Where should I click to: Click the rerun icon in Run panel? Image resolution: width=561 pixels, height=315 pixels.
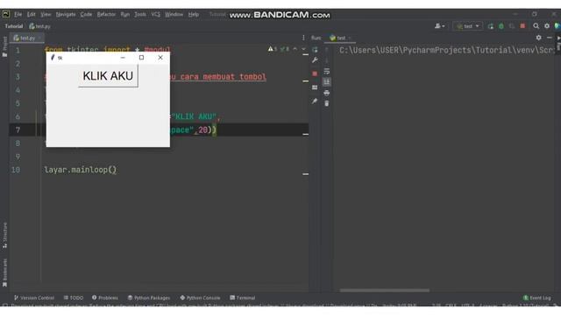tap(315, 50)
